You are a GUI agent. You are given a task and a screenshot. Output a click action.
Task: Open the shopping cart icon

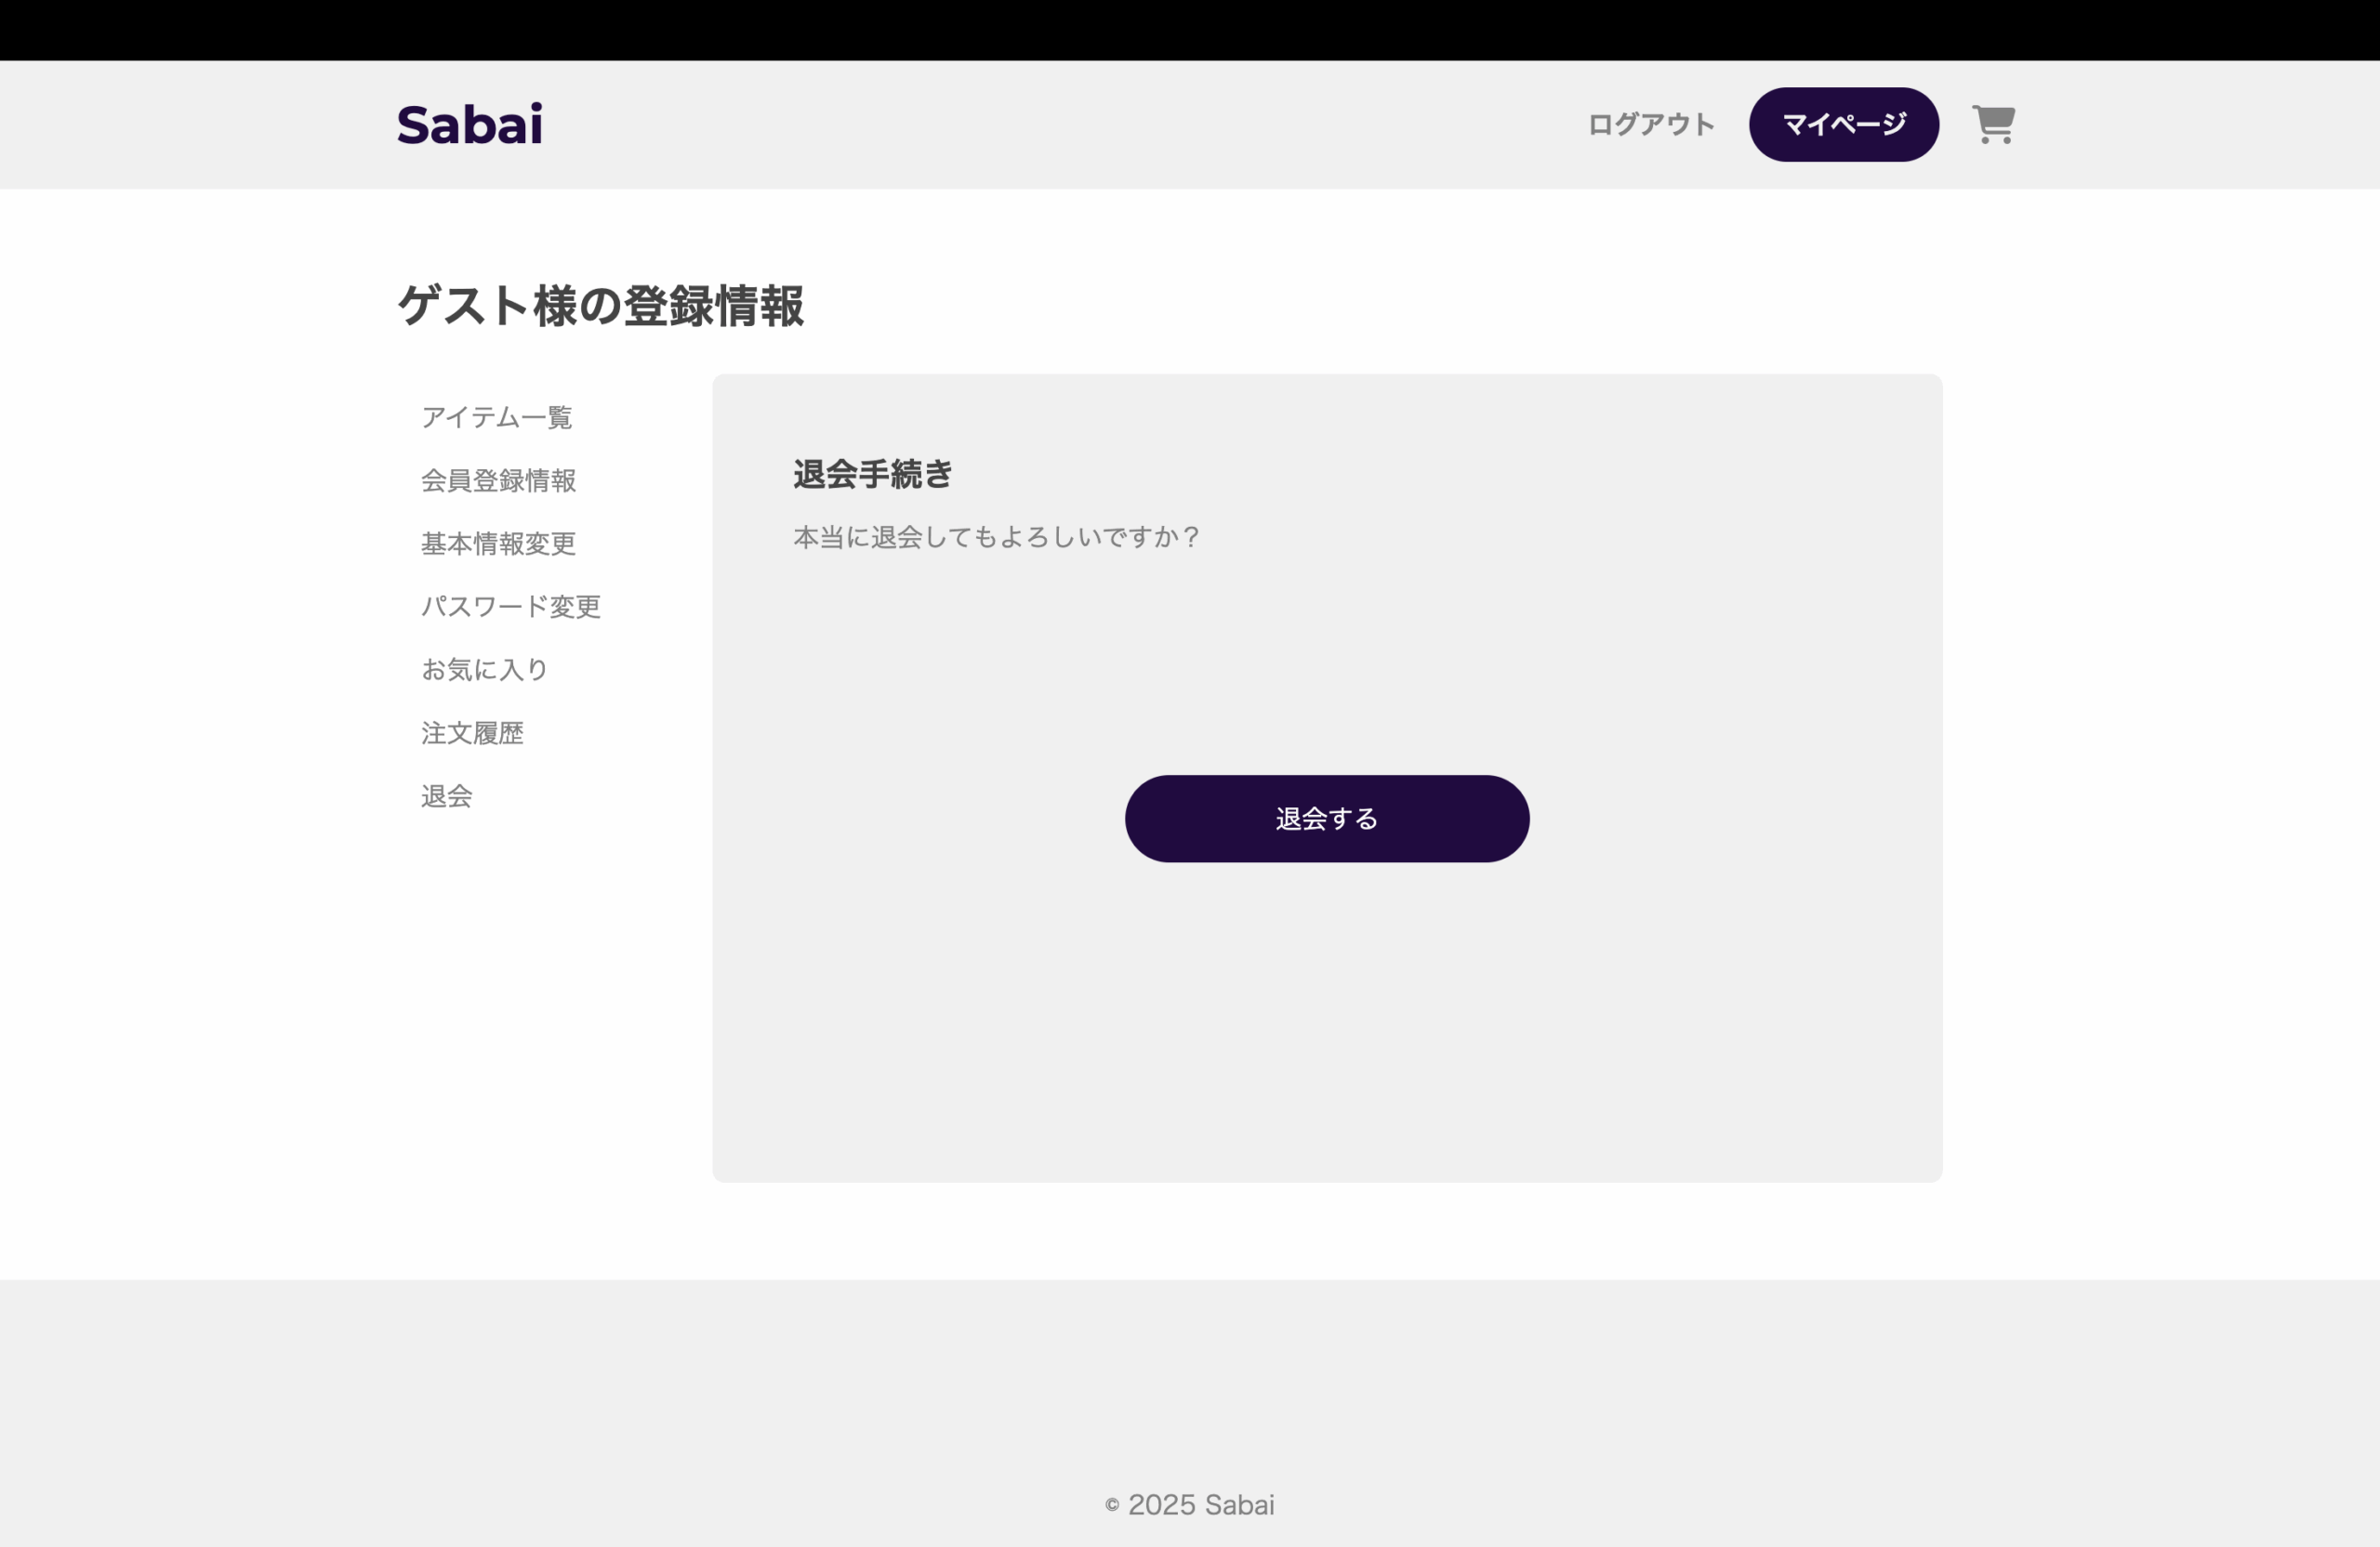click(x=1992, y=125)
